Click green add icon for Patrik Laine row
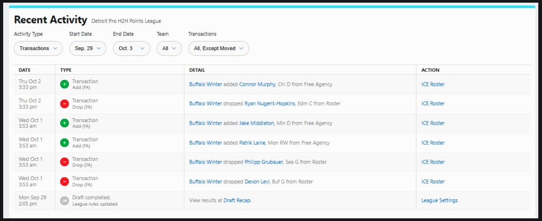The width and height of the screenshot is (542, 221). click(x=64, y=143)
